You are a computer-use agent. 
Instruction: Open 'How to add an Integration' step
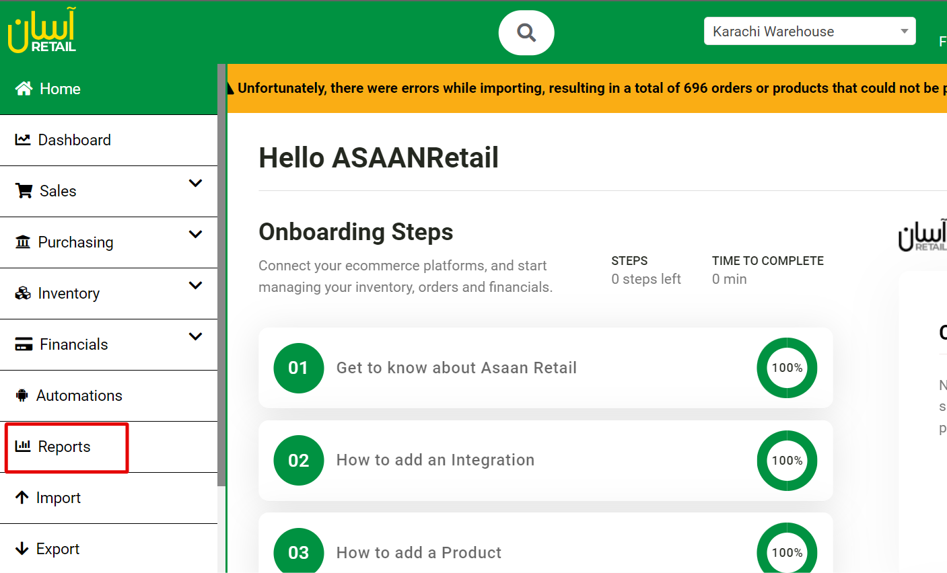(x=545, y=461)
